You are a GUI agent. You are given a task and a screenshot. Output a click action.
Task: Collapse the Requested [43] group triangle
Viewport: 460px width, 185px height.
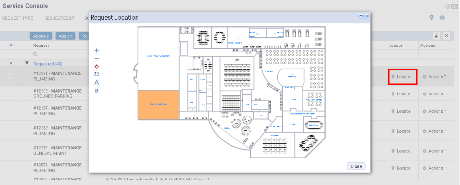pos(27,63)
